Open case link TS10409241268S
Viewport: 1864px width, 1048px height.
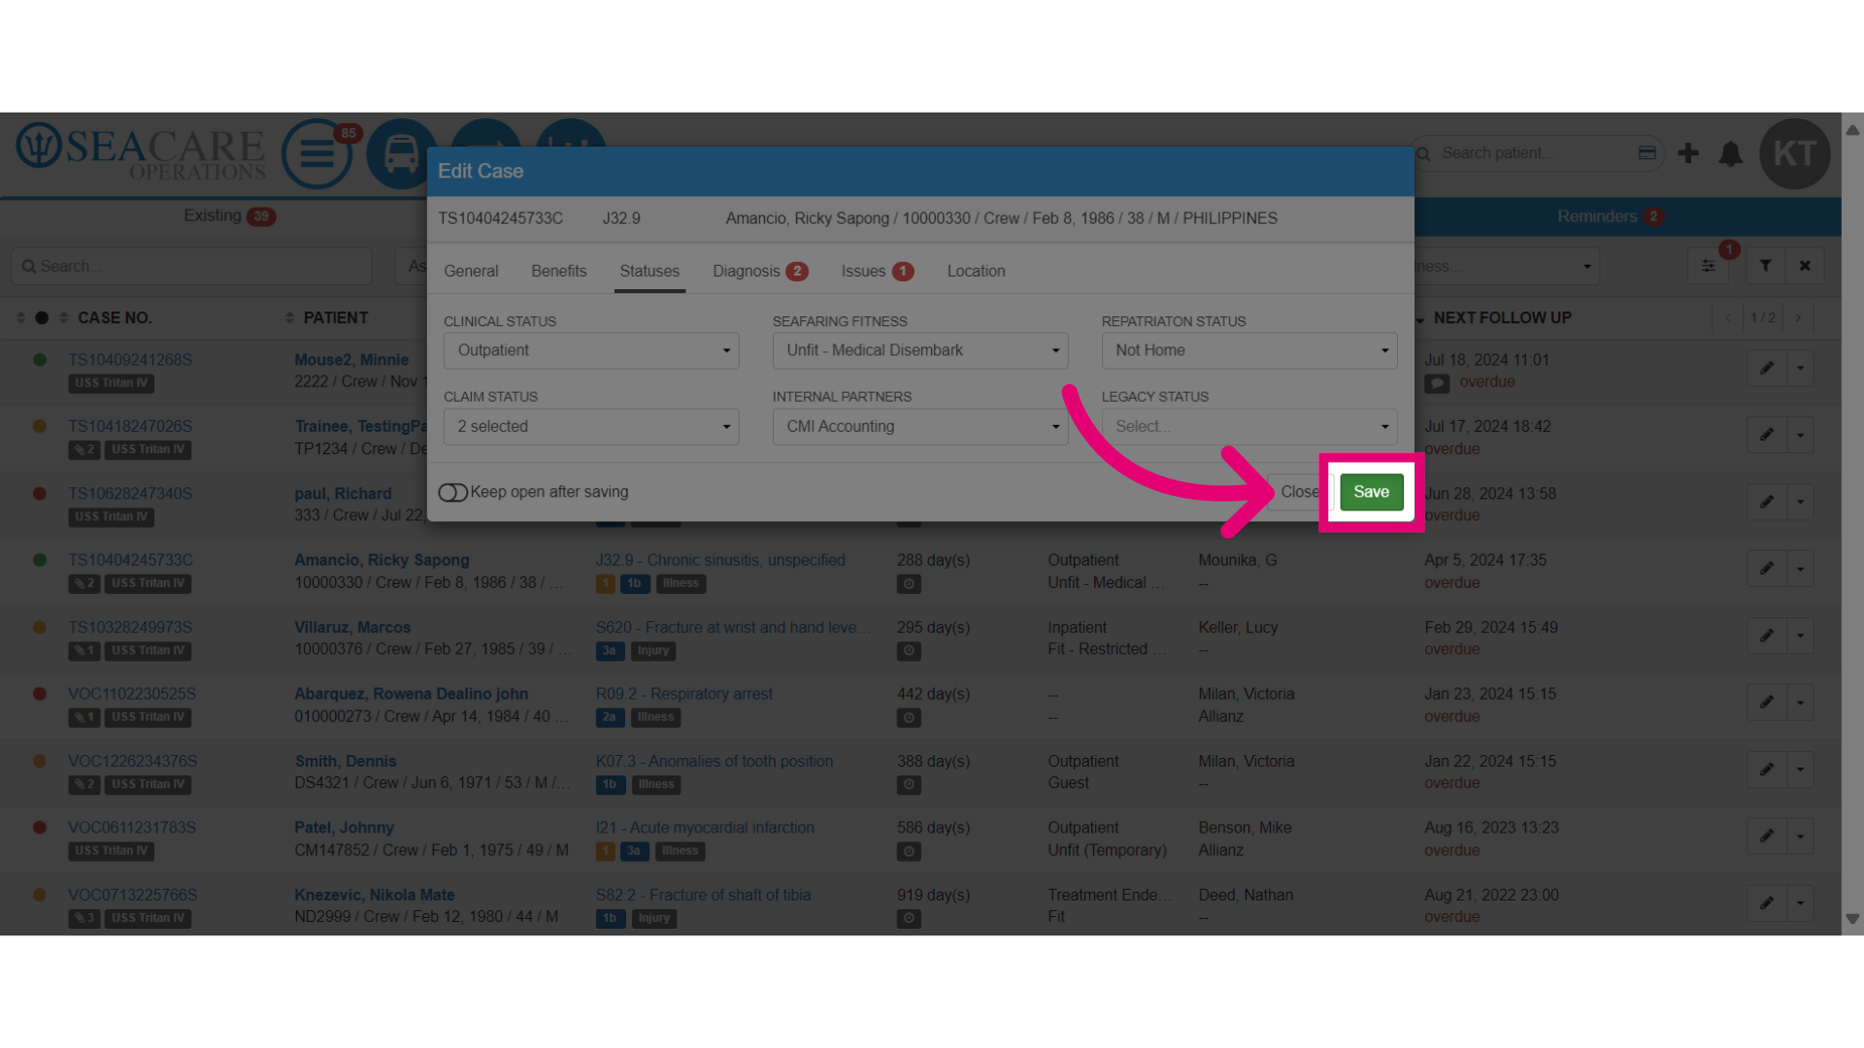pos(130,360)
